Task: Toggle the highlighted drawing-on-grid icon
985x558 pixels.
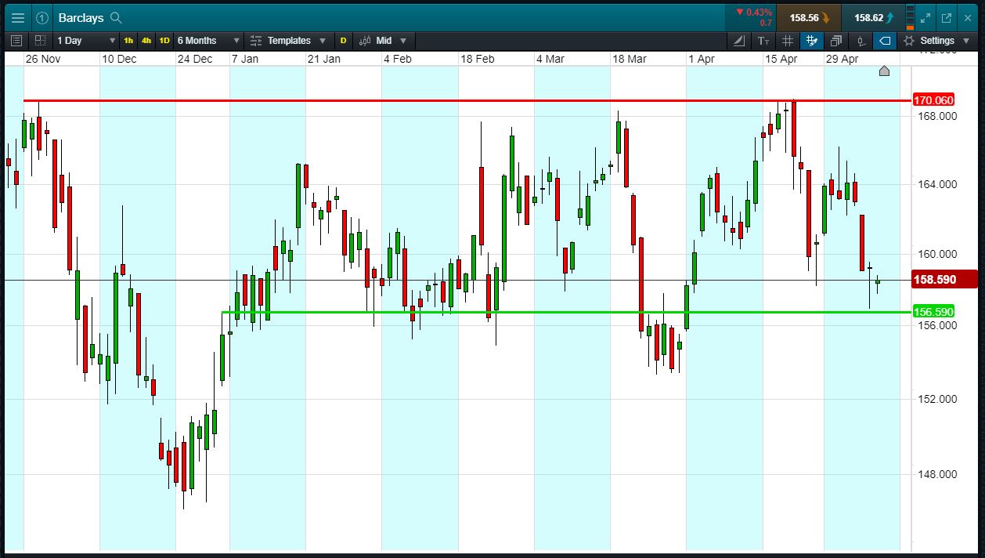Action: point(812,41)
